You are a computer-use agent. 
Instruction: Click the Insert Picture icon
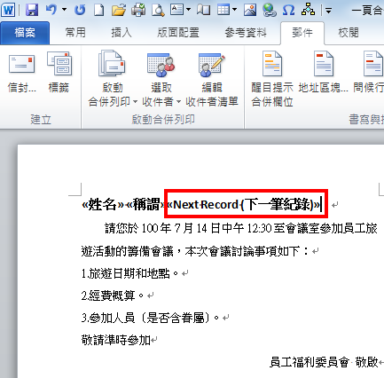click(250, 10)
